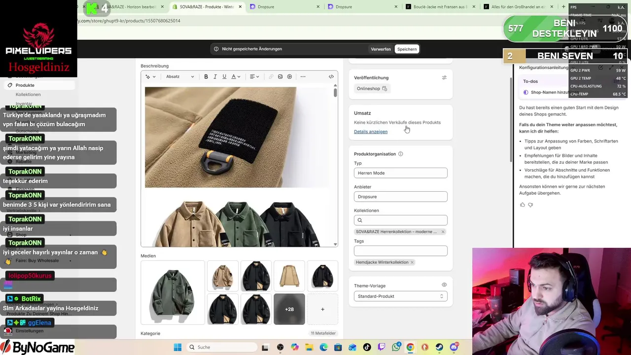
Task: Open more formatting options (three dots)
Action: pyautogui.click(x=303, y=76)
